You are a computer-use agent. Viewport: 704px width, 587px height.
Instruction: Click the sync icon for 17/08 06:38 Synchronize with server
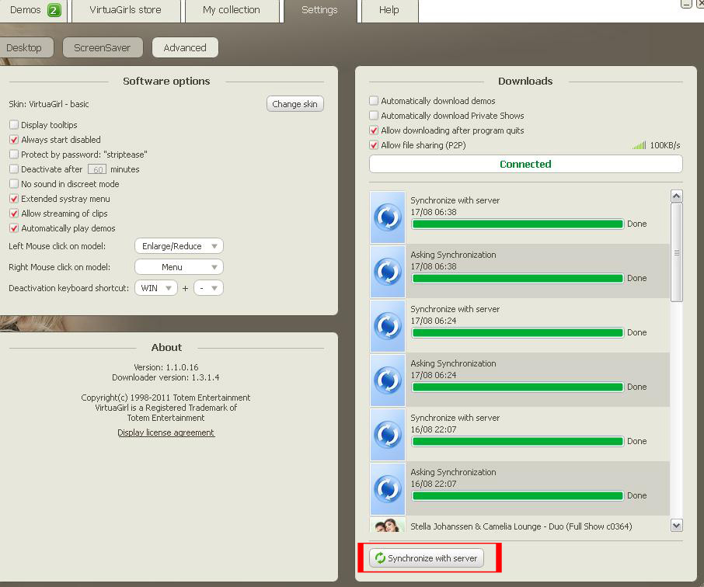(x=387, y=217)
